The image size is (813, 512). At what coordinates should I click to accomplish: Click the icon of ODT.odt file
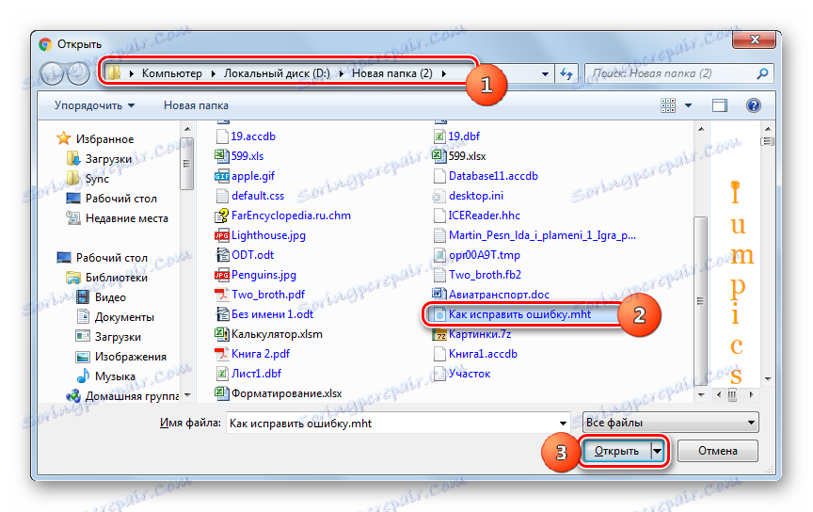pyautogui.click(x=222, y=255)
